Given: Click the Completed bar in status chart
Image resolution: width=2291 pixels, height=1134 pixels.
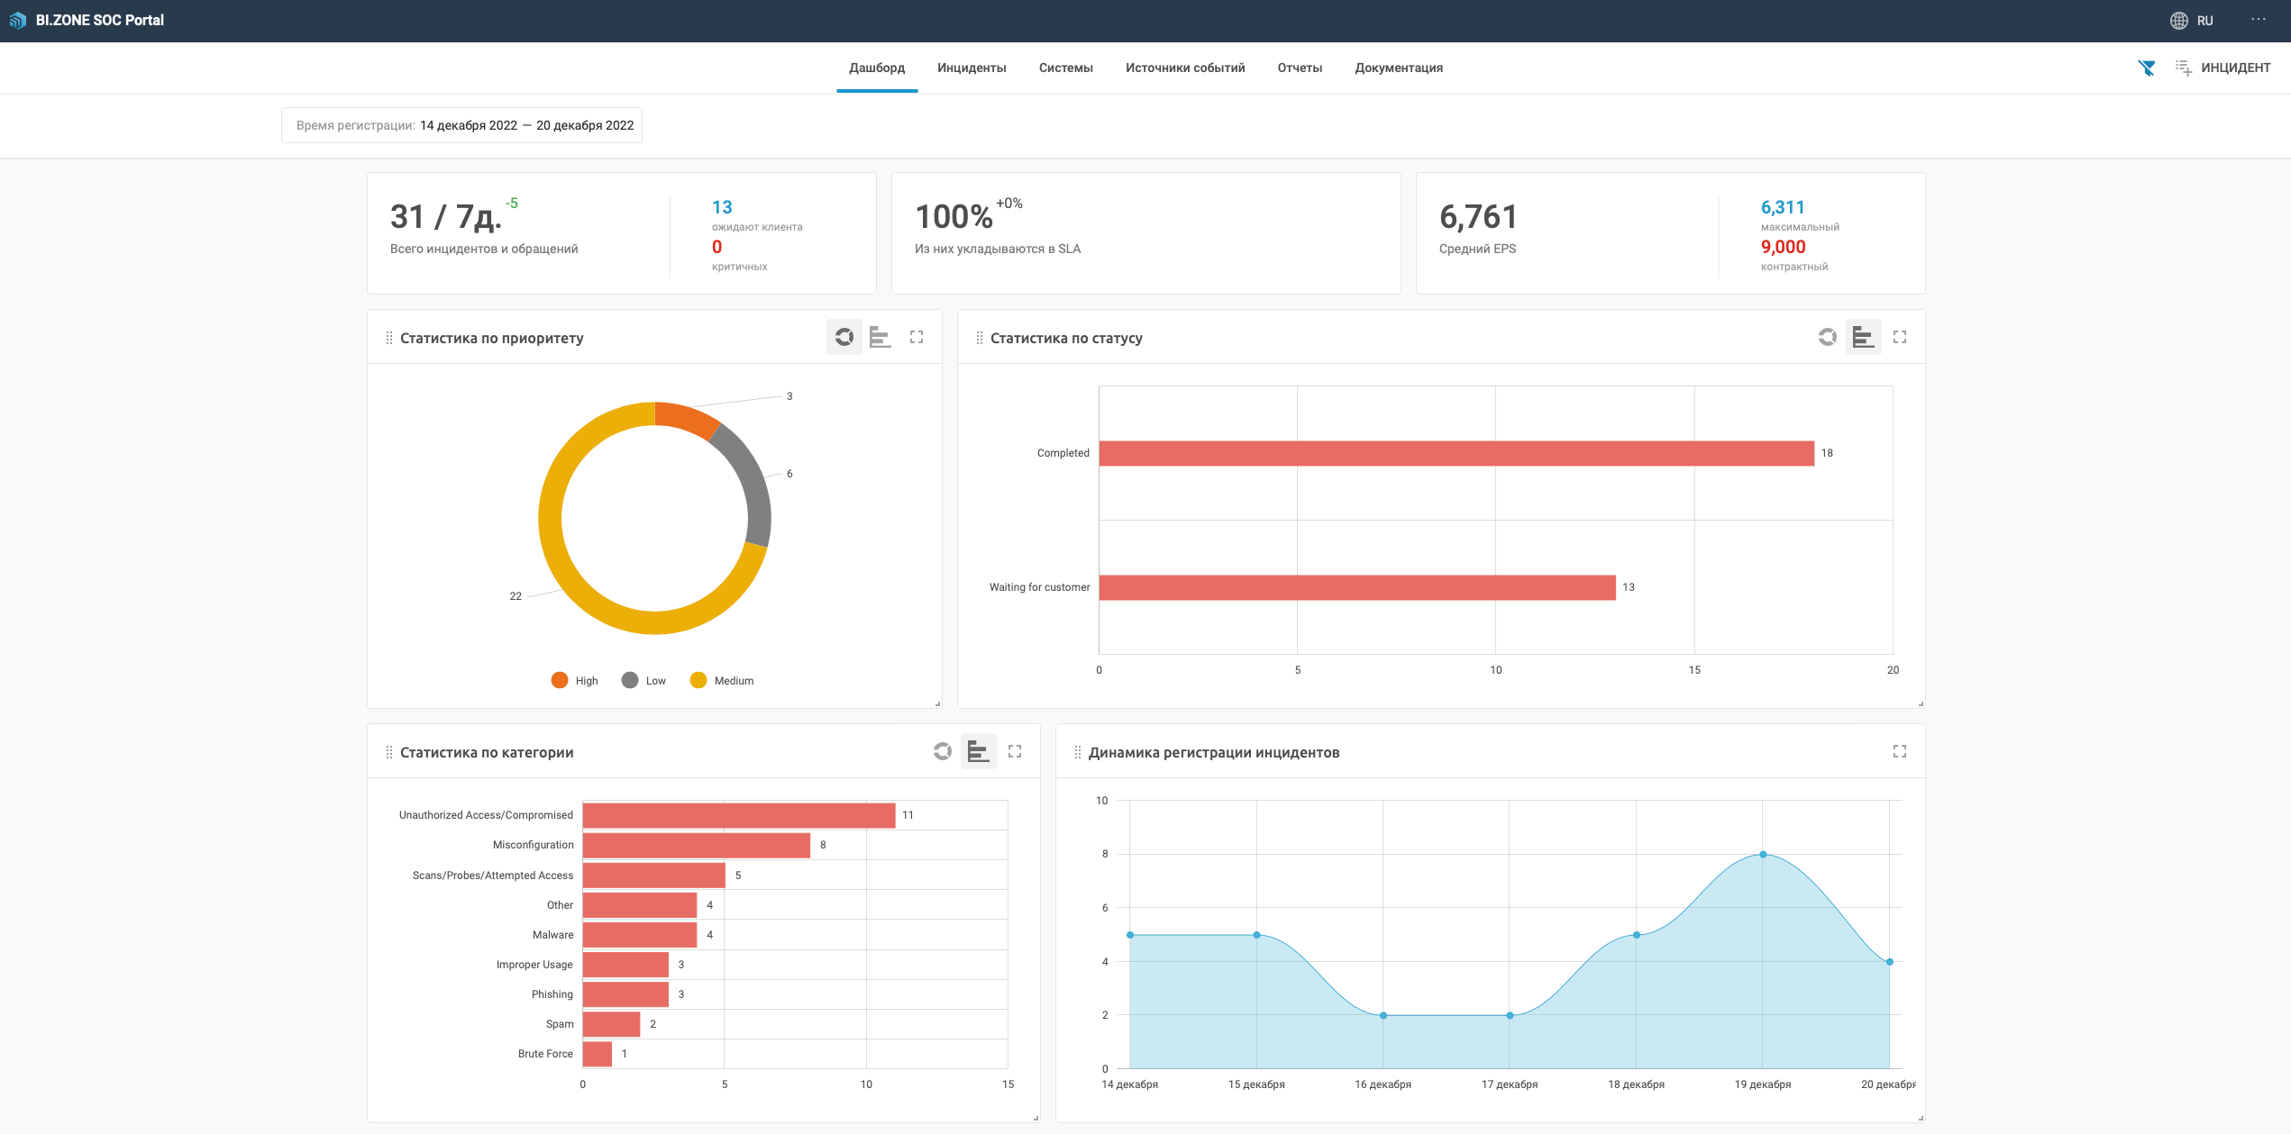Looking at the screenshot, I should point(1456,453).
